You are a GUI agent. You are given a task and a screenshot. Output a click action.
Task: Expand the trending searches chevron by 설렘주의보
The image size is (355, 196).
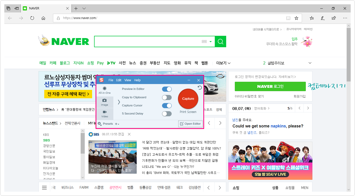(310, 63)
